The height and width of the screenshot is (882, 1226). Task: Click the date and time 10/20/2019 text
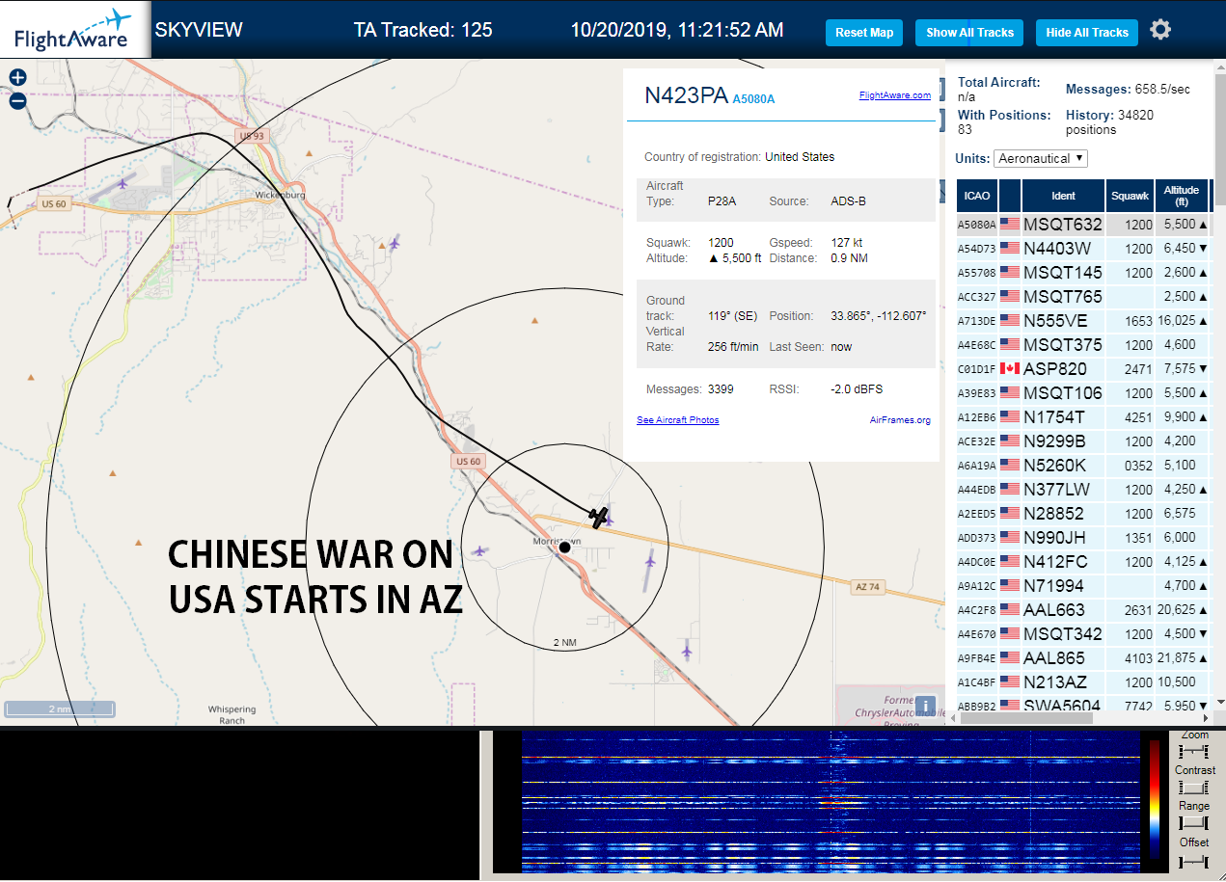[x=676, y=30]
